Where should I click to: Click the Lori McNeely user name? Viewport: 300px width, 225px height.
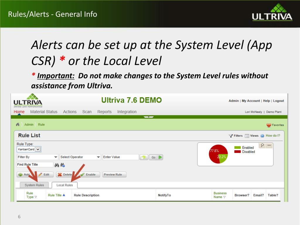click(x=253, y=112)
